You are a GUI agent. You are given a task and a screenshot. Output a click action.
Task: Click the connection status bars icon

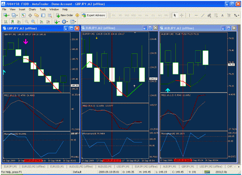pos(207,172)
